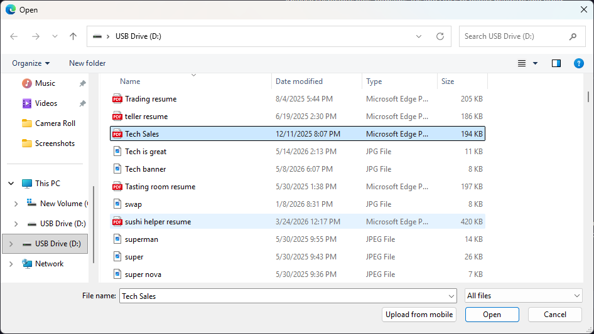Open Help with question mark icon
This screenshot has width=594, height=334.
point(578,63)
